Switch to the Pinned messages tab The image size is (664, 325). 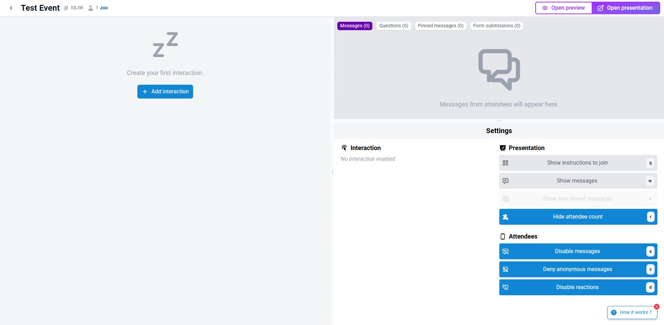[x=440, y=26]
